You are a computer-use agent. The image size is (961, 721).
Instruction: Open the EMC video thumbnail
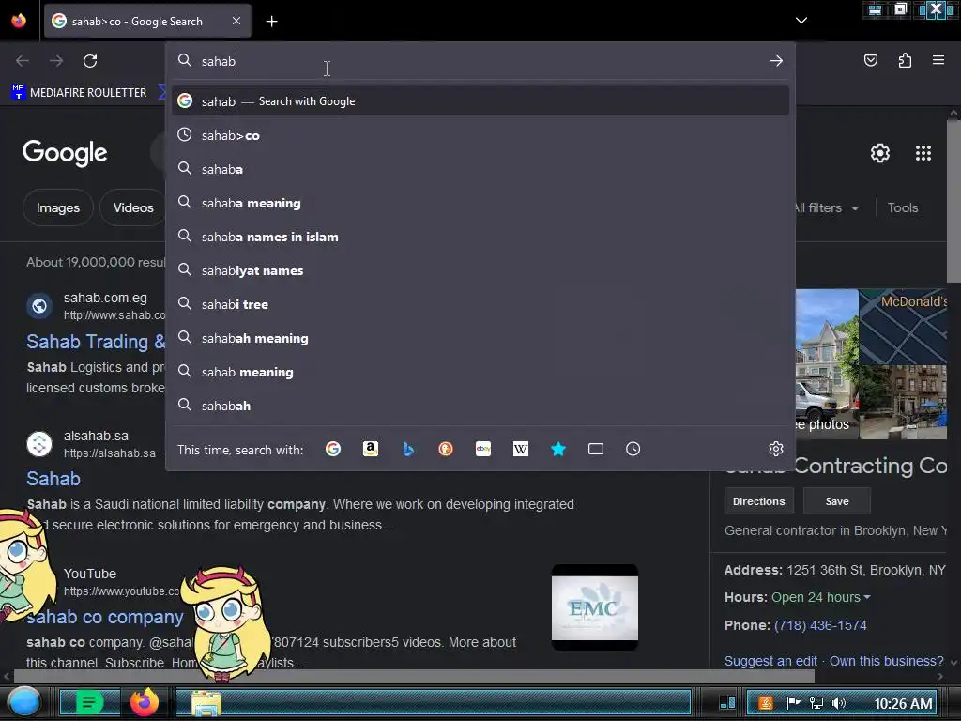[594, 607]
